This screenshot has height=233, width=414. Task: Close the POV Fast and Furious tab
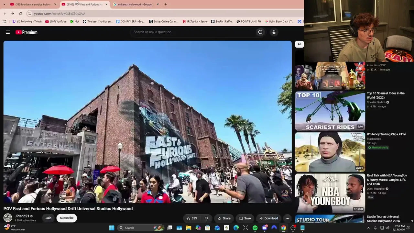[x=106, y=5]
